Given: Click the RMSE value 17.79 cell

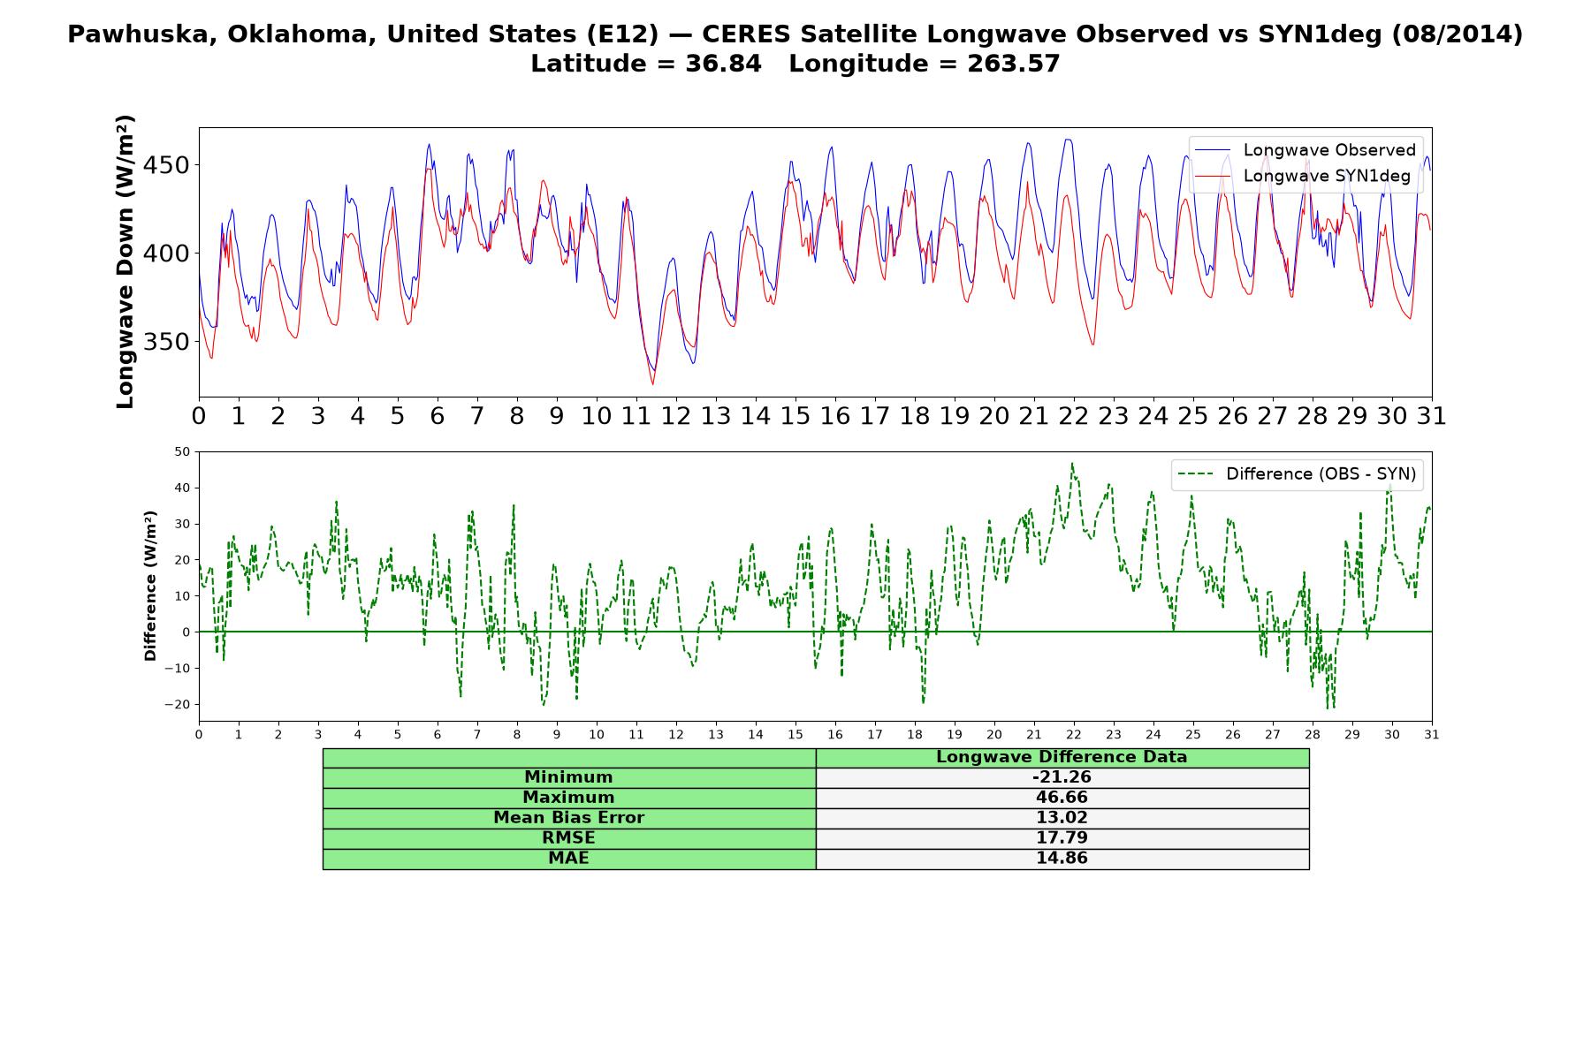Looking at the screenshot, I should pyautogui.click(x=1062, y=838).
